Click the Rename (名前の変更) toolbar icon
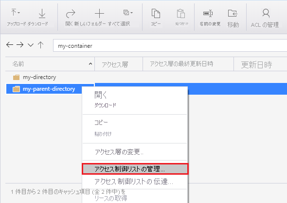Viewport: 287px width, 203px height. coord(208,13)
